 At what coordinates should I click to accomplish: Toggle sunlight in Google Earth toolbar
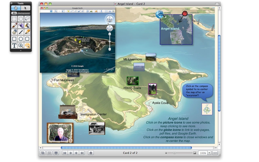(91, 11)
